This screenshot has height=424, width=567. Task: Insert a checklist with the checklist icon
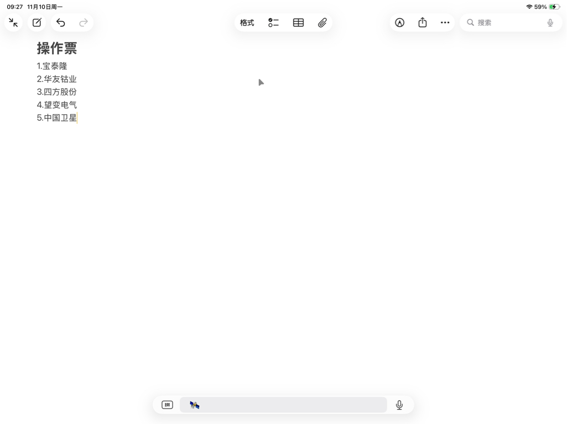273,23
